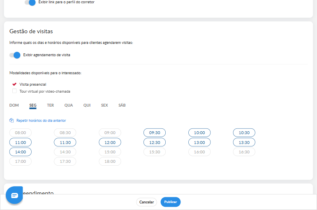Click Repetir horários do dia anterior link
Image resolution: width=317 pixels, height=210 pixels.
pos(41,121)
